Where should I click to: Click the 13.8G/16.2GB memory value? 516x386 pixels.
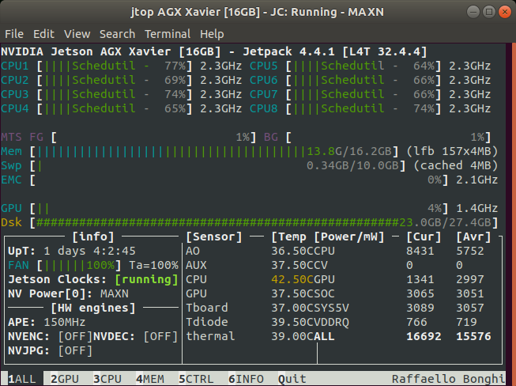point(348,152)
